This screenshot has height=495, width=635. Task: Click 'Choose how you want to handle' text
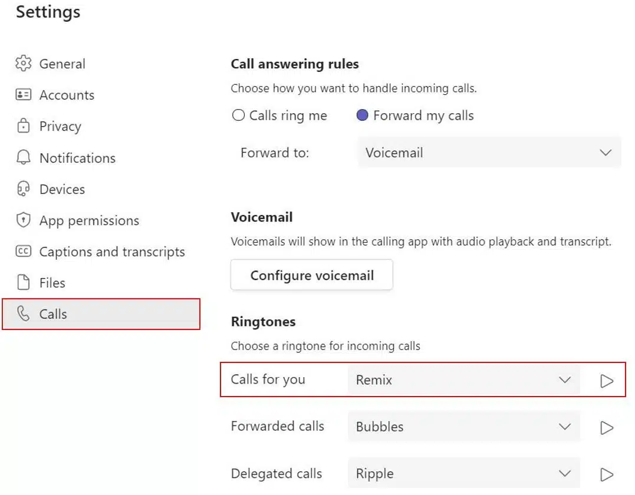click(354, 88)
